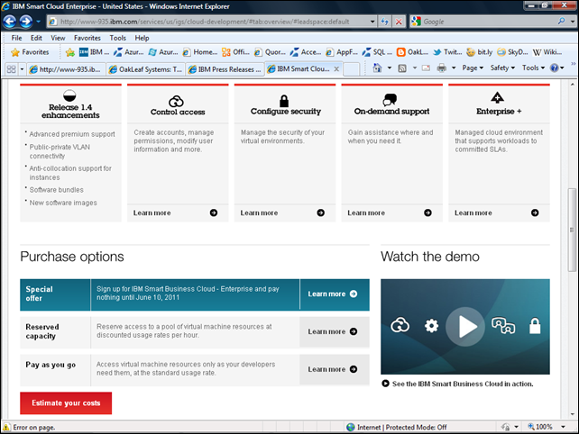Image resolution: width=579 pixels, height=434 pixels.
Task: Add to Favorites Bar star icon
Action: [69, 52]
